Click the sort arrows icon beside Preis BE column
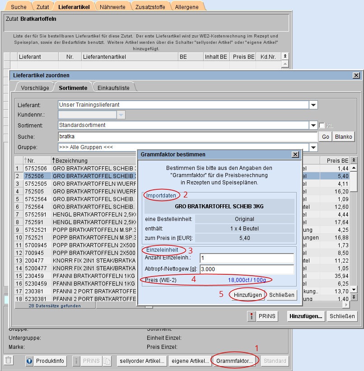The image size is (364, 371). point(354,160)
